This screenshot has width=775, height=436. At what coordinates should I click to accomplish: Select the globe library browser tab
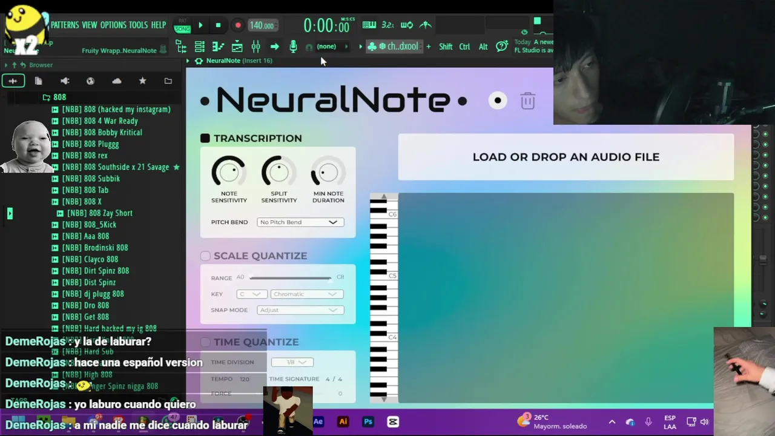(x=90, y=81)
